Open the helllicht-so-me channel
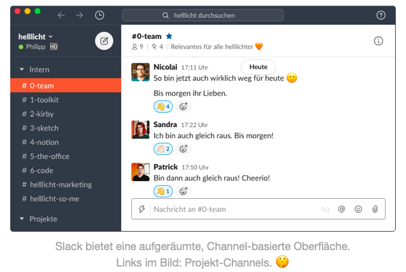This screenshot has height=272, width=406. tap(66, 199)
